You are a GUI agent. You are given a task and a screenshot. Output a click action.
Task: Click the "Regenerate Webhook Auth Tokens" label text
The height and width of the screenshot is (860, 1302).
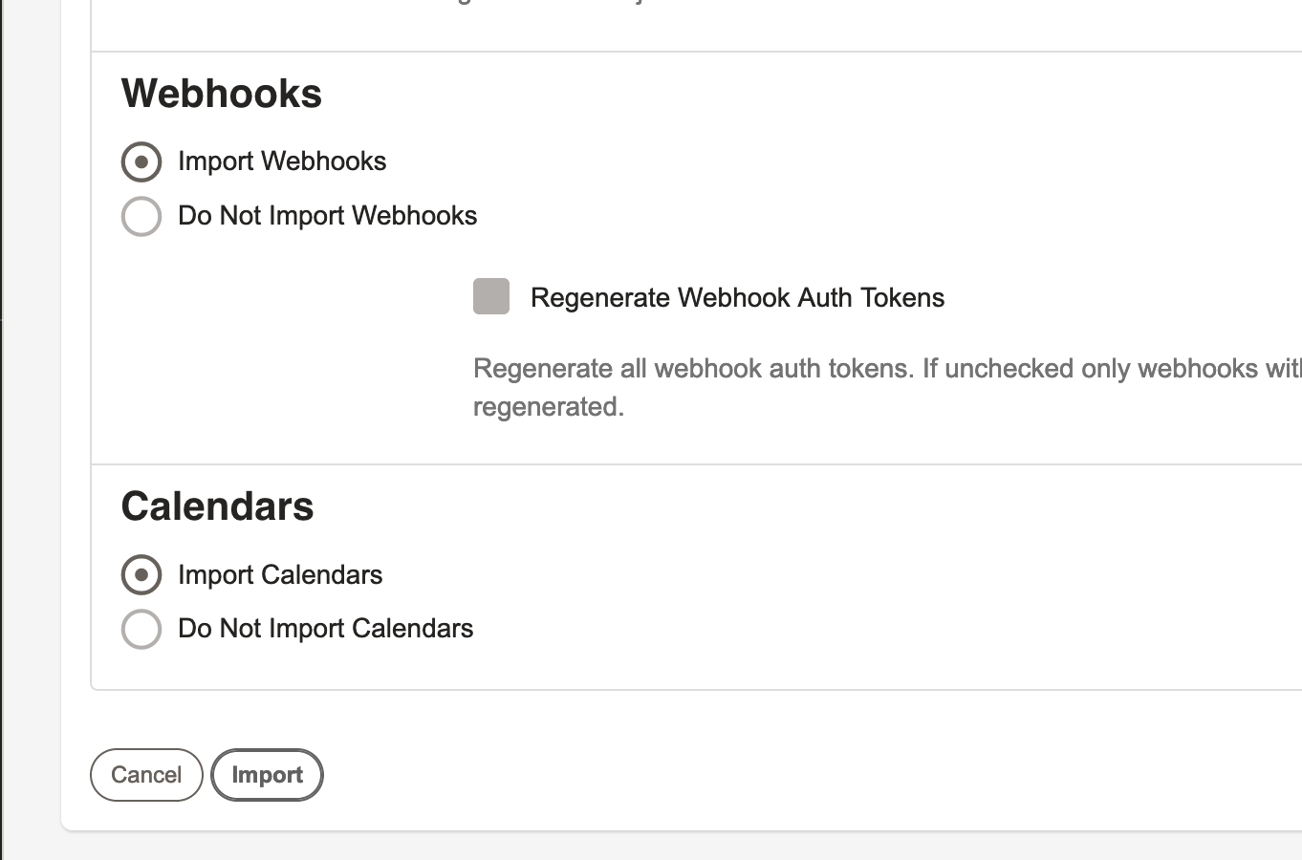point(737,298)
